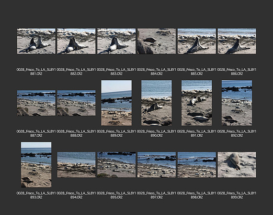Image resolution: width=273 pixels, height=215 pixels.
Task: Select filename label ending 898.CR2
Action: click(x=197, y=195)
